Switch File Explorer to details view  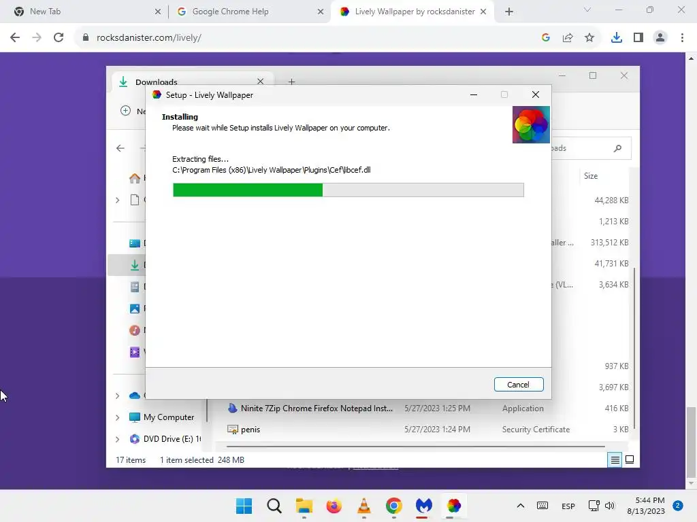tap(615, 460)
